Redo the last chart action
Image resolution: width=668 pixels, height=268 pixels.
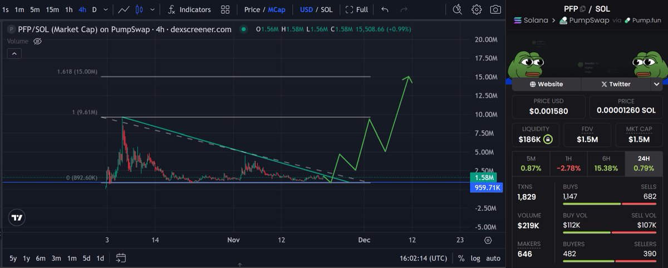point(404,9)
